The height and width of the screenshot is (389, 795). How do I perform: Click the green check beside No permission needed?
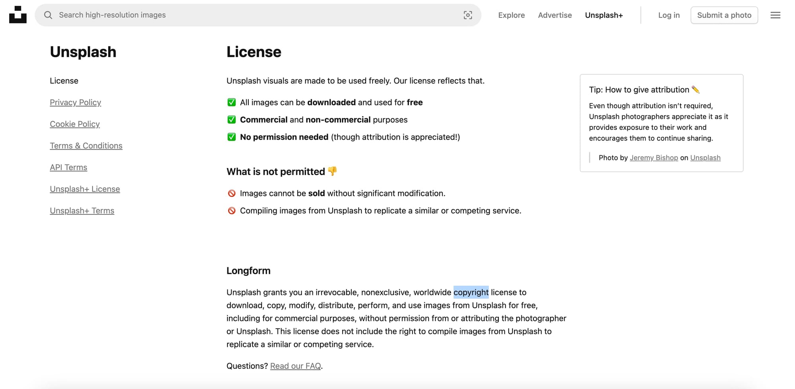tap(231, 137)
